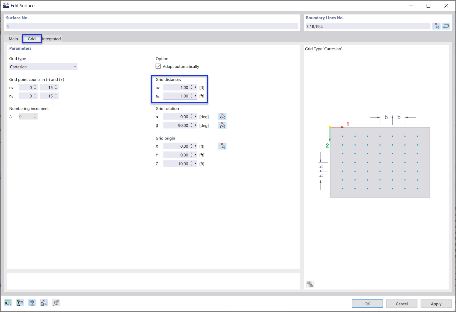Select boundary lines with the pick icon
This screenshot has width=456, height=312.
pos(437,26)
